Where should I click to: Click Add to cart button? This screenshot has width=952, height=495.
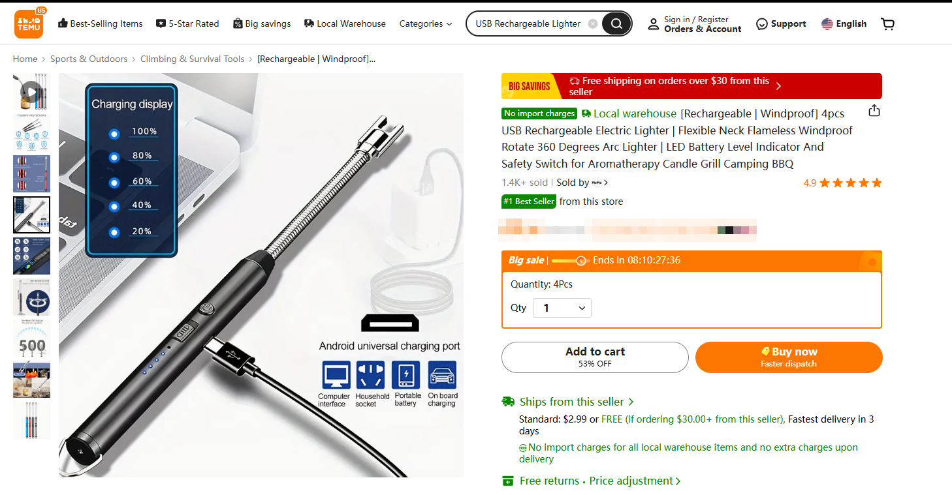click(x=595, y=357)
